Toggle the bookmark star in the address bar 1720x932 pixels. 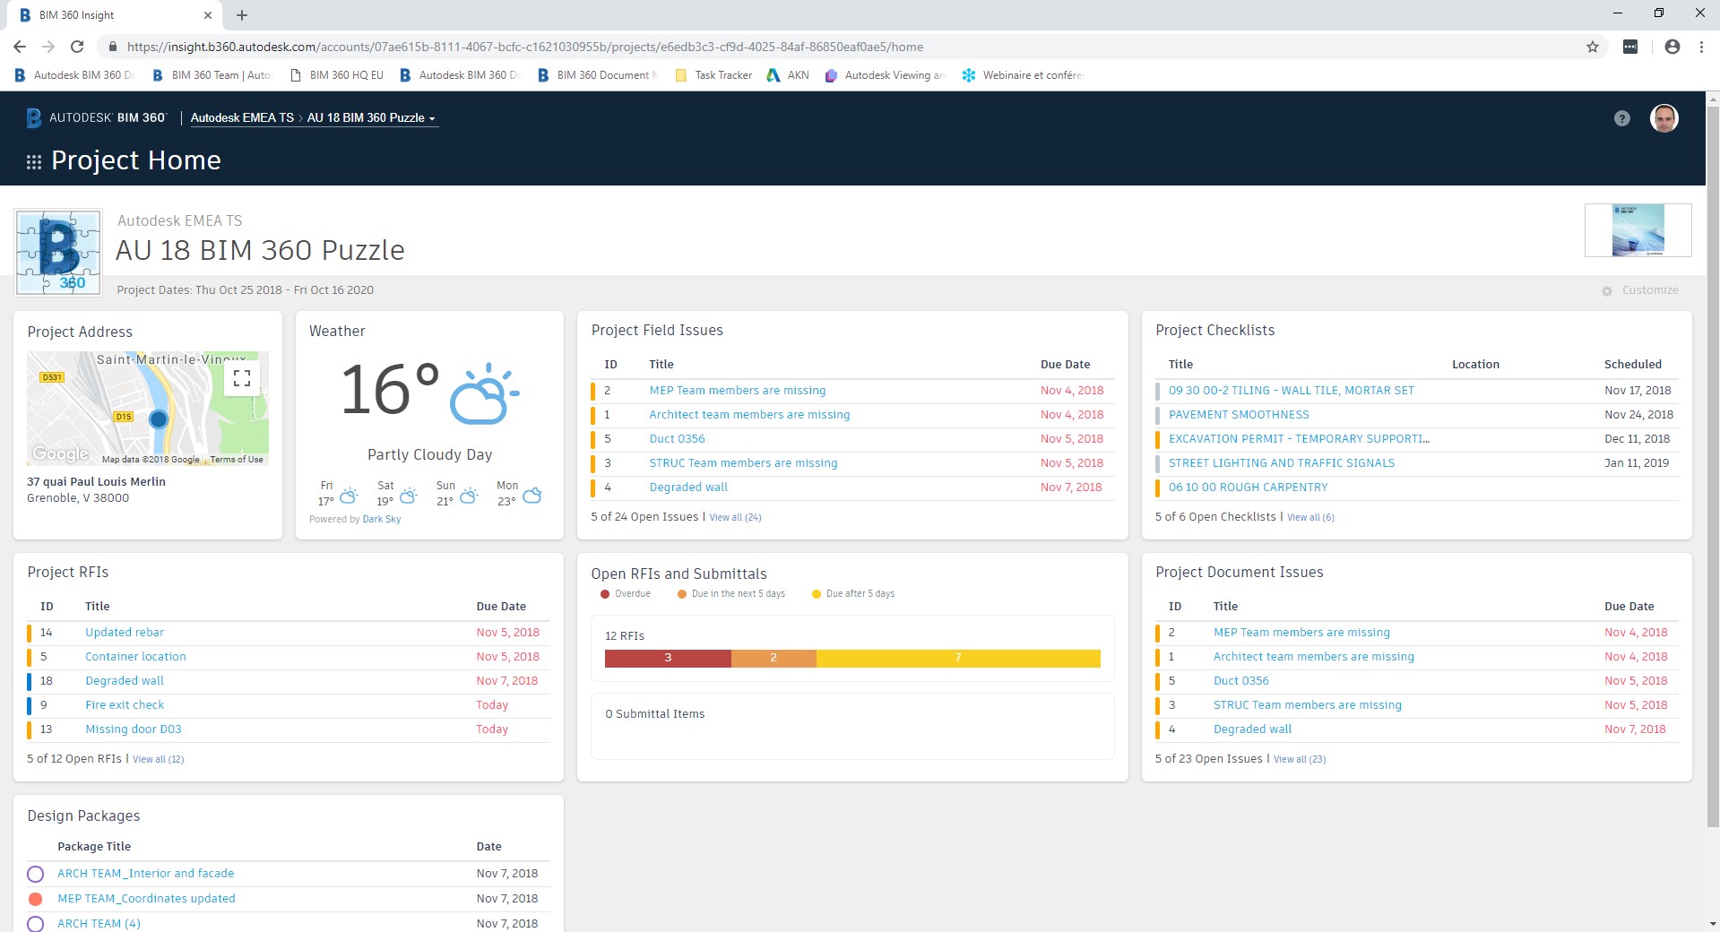click(x=1591, y=46)
